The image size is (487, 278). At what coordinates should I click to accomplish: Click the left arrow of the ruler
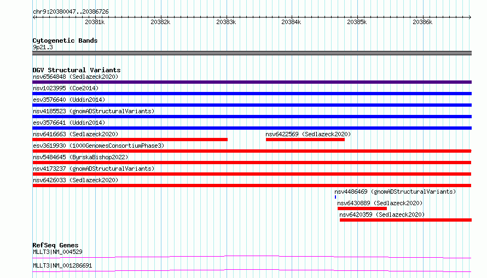34,18
